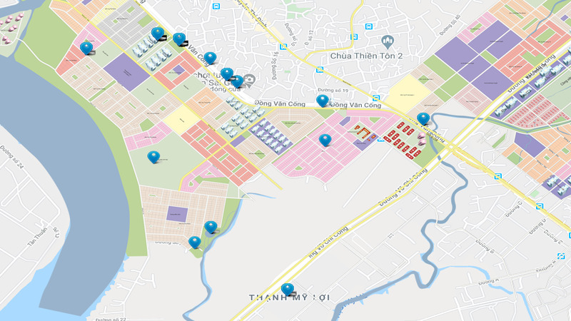Select the bus stop right of the second Đồng Văn Cống label
The image size is (571, 321).
coord(376,98)
